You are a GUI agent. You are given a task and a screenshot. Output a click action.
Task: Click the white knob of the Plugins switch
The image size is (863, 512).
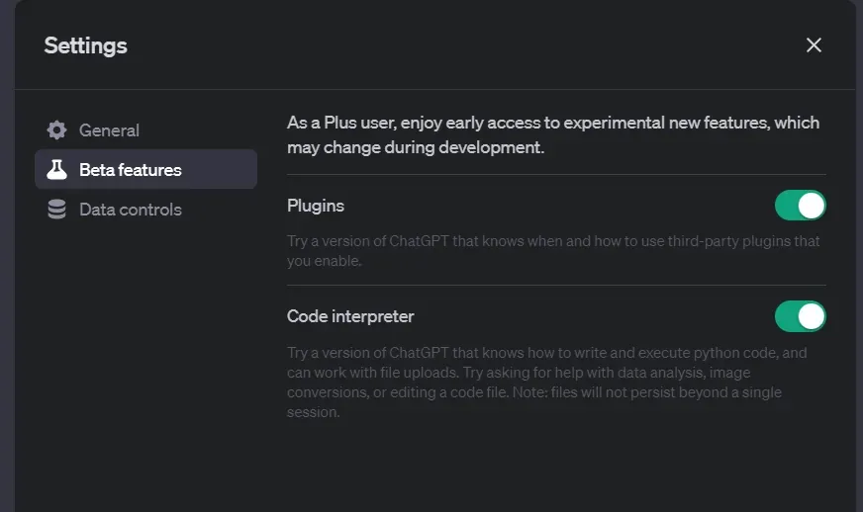tap(812, 206)
